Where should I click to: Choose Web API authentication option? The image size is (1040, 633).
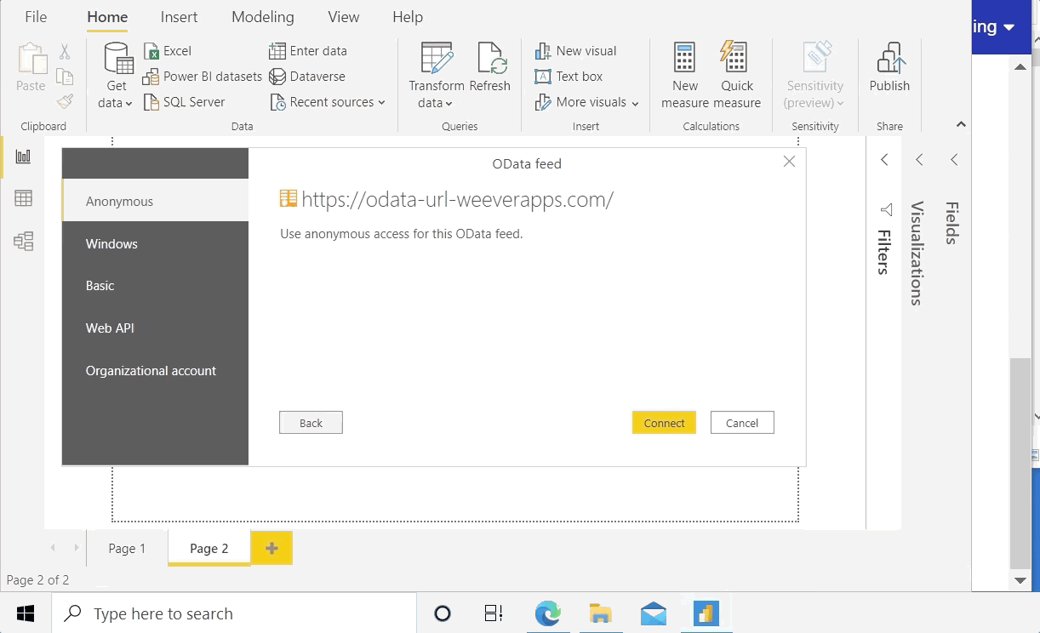[155, 328]
